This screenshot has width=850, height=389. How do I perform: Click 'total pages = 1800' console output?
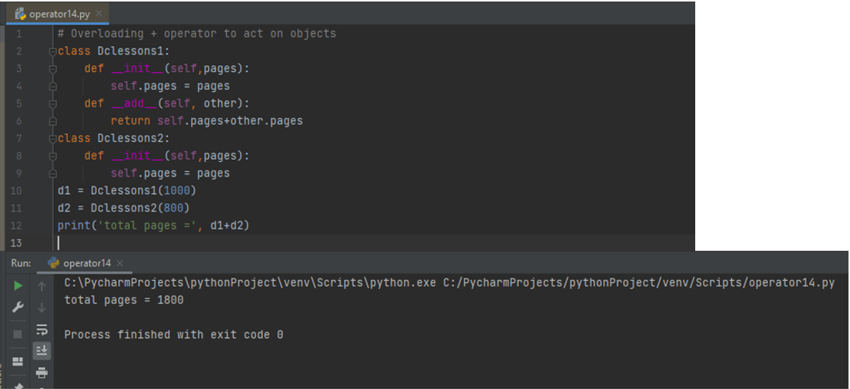pos(124,300)
